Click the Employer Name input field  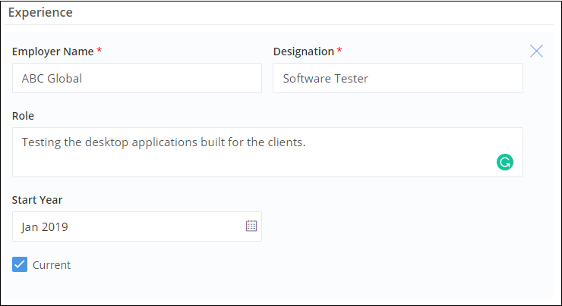tap(137, 78)
